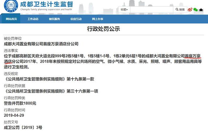Select company name 成都大鸿置业有限公司首座万豪酒店分公司

41,44
